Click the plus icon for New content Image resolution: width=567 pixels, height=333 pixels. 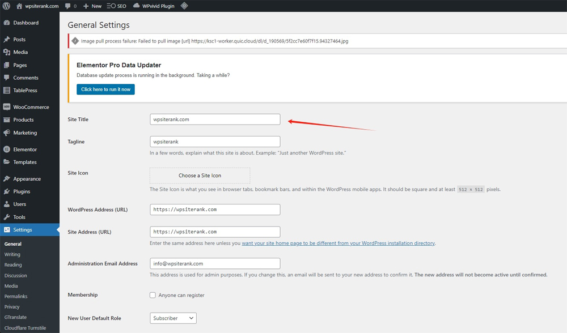pyautogui.click(x=86, y=6)
